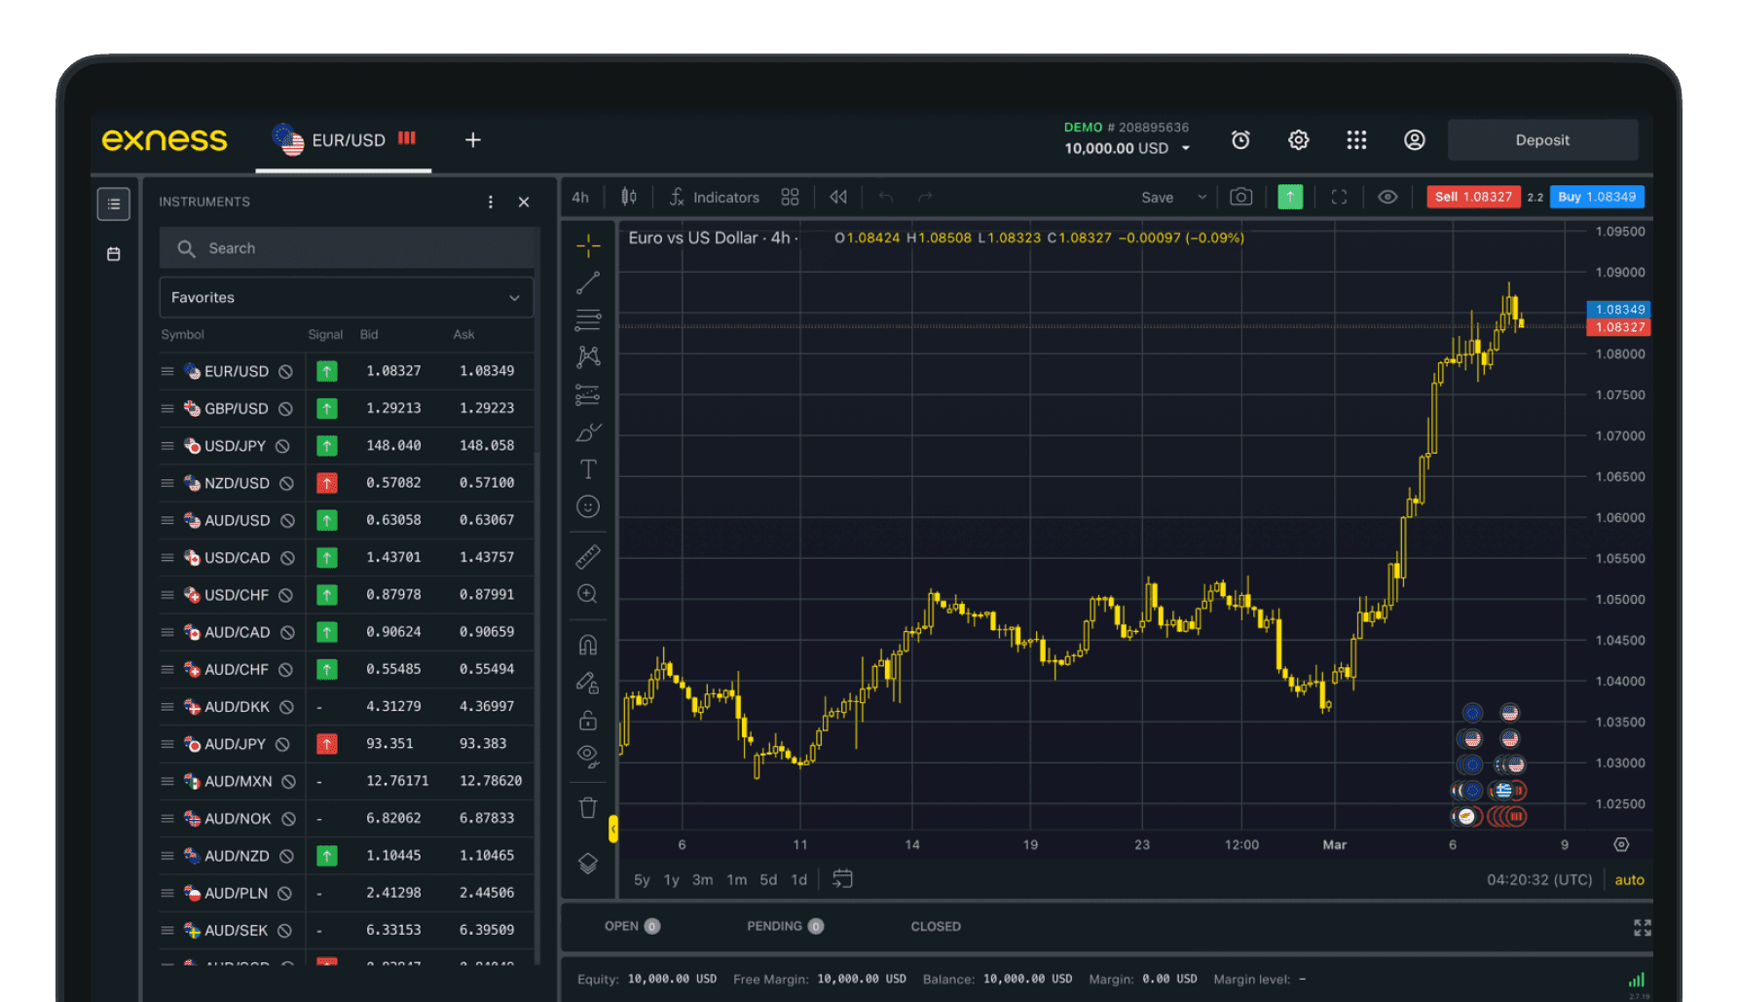The width and height of the screenshot is (1738, 1002).
Task: Enable magnet mode for drawings
Action: pos(588,644)
